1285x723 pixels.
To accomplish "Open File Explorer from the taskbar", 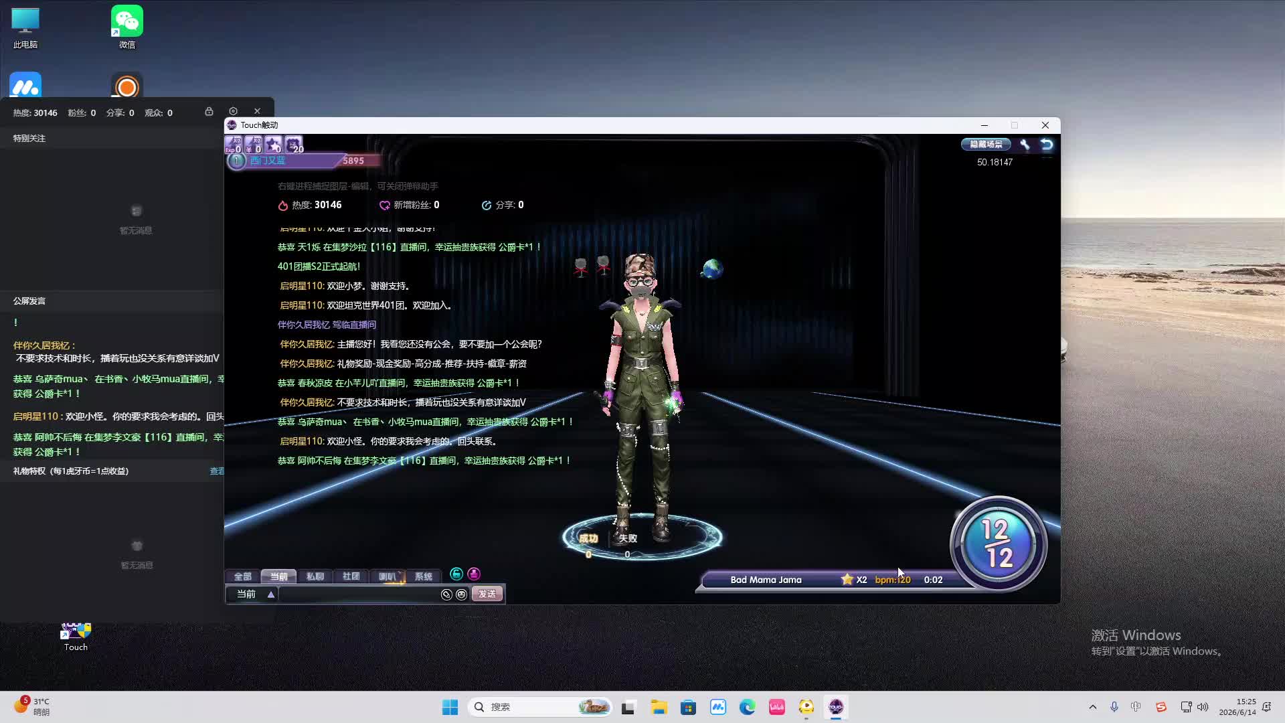I will (x=659, y=707).
